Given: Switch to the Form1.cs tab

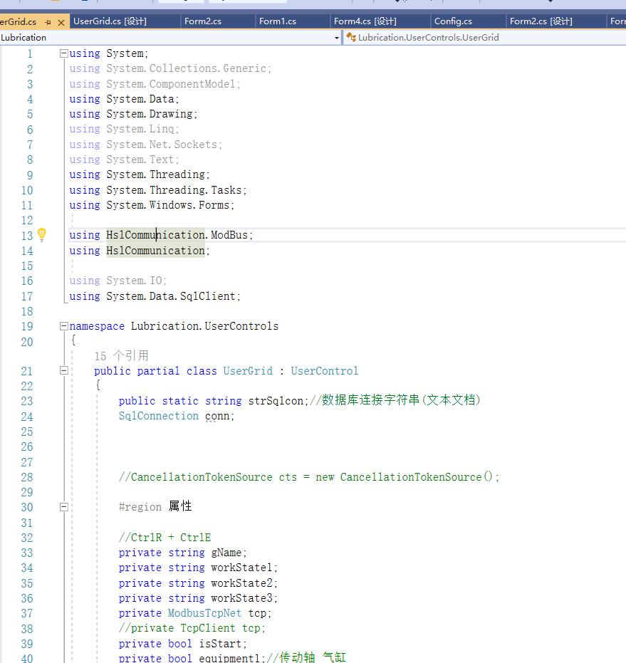Looking at the screenshot, I should point(277,21).
